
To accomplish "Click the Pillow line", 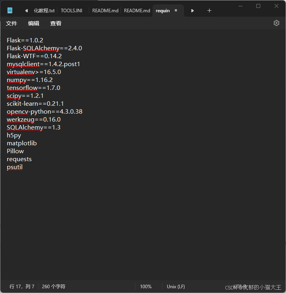I will point(15,151).
